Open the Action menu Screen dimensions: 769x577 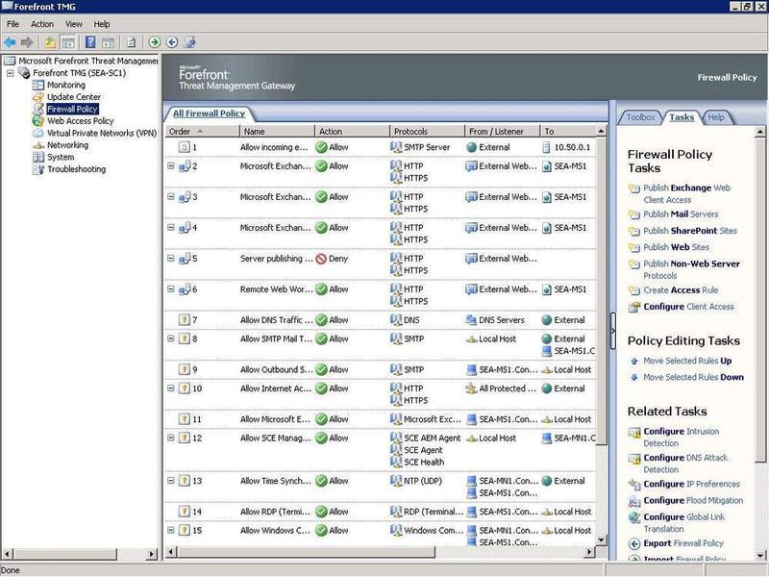tap(42, 24)
